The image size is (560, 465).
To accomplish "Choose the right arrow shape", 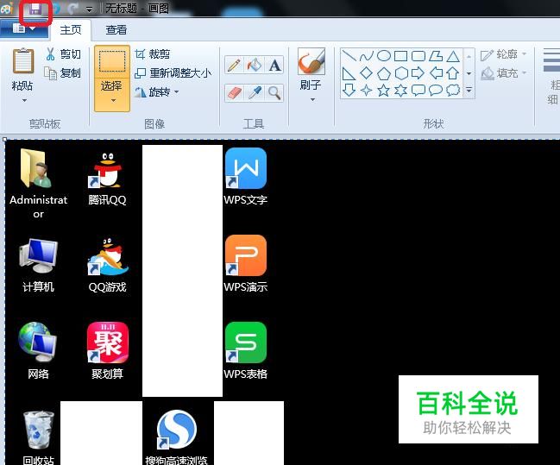I will pyautogui.click(x=418, y=73).
